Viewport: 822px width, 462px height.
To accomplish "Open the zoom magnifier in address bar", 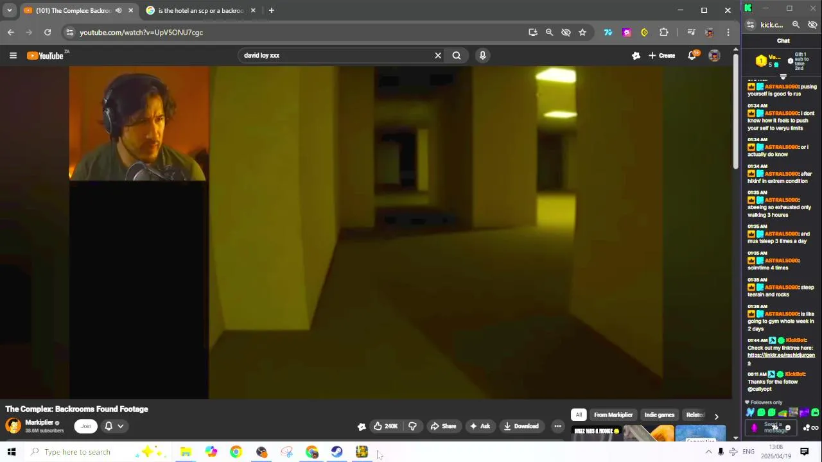I will (x=549, y=32).
